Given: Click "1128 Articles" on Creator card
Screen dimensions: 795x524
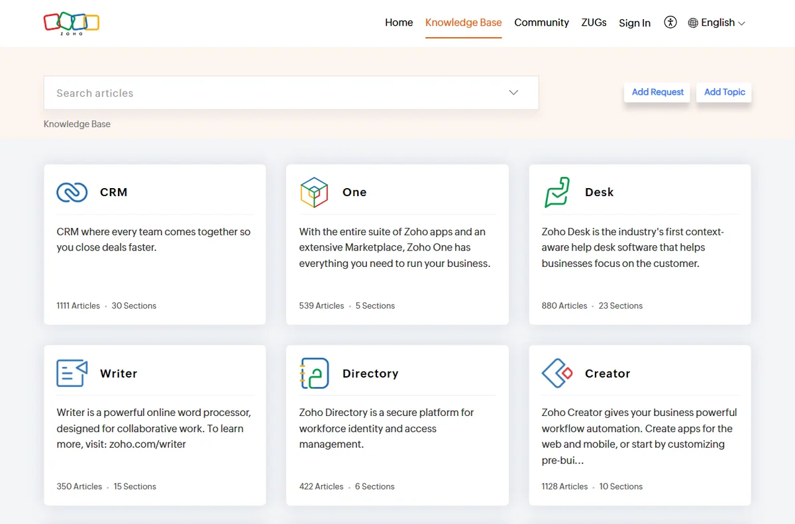Looking at the screenshot, I should (564, 487).
